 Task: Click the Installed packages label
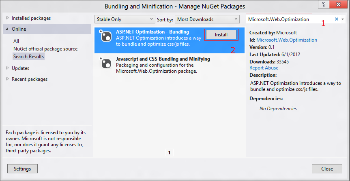pos(31,18)
